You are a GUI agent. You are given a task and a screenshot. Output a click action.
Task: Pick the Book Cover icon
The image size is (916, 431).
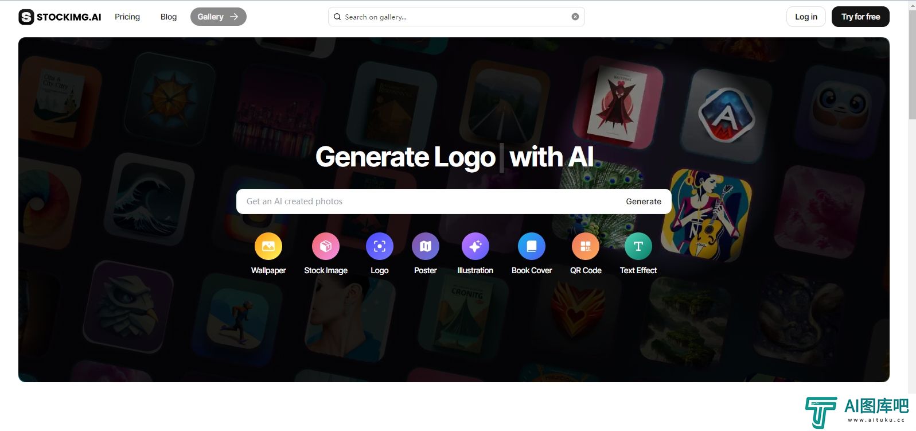tap(532, 246)
